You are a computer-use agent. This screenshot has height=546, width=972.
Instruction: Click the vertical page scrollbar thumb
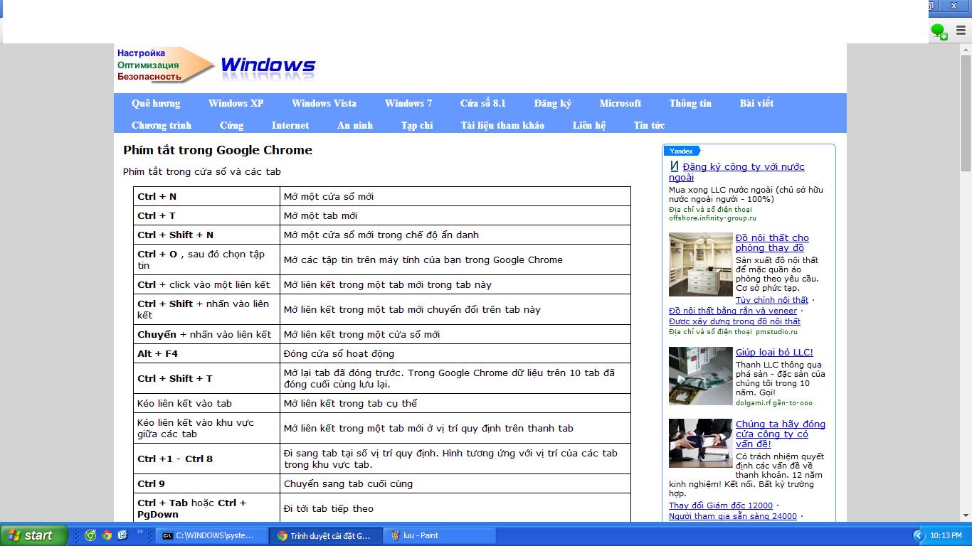pyautogui.click(x=966, y=112)
